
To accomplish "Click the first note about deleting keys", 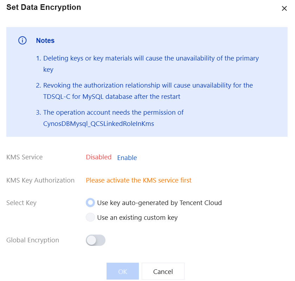I will [150, 58].
